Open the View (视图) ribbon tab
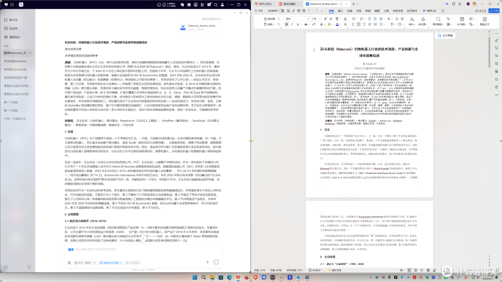The width and height of the screenshot is (502, 282). coord(377,11)
